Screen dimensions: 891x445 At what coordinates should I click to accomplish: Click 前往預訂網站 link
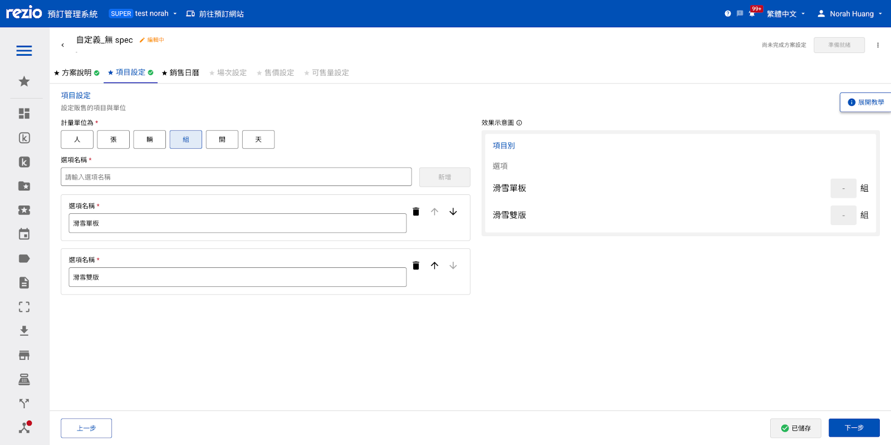point(215,13)
